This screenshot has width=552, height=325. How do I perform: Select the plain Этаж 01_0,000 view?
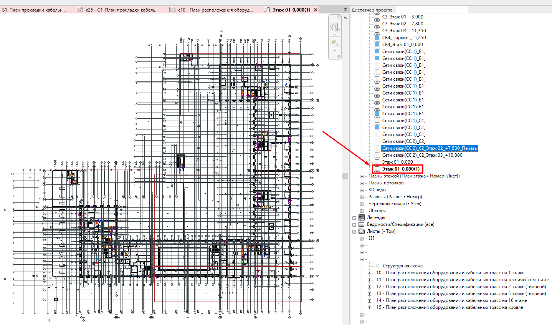(x=398, y=162)
